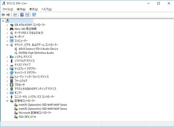
Task: Click the Forward arrow toolbar icon
Action: tap(8, 15)
